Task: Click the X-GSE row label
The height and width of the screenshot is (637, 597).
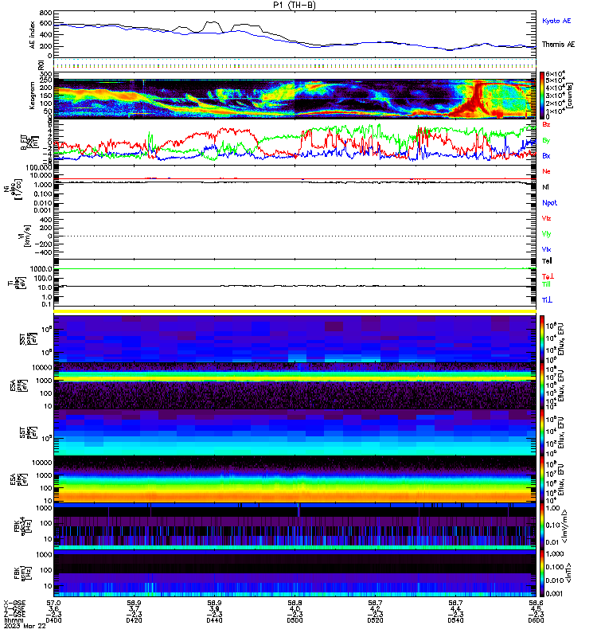Action: point(14,604)
